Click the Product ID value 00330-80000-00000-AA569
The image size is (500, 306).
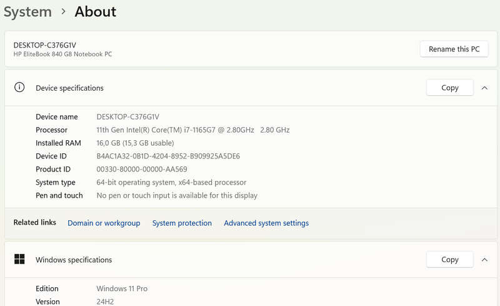click(142, 169)
